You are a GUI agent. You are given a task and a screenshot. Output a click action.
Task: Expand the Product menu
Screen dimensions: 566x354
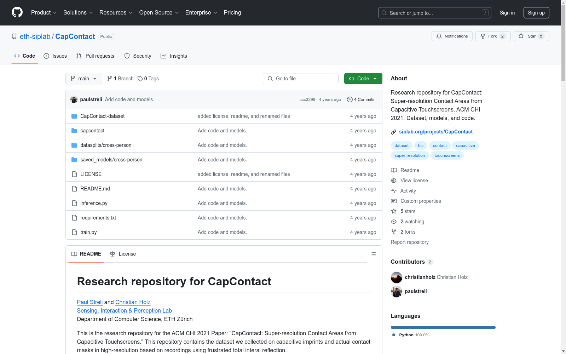(44, 13)
